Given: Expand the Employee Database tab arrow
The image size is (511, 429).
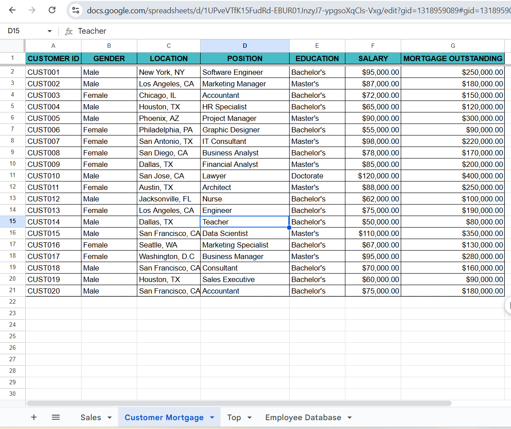Looking at the screenshot, I should coord(349,417).
